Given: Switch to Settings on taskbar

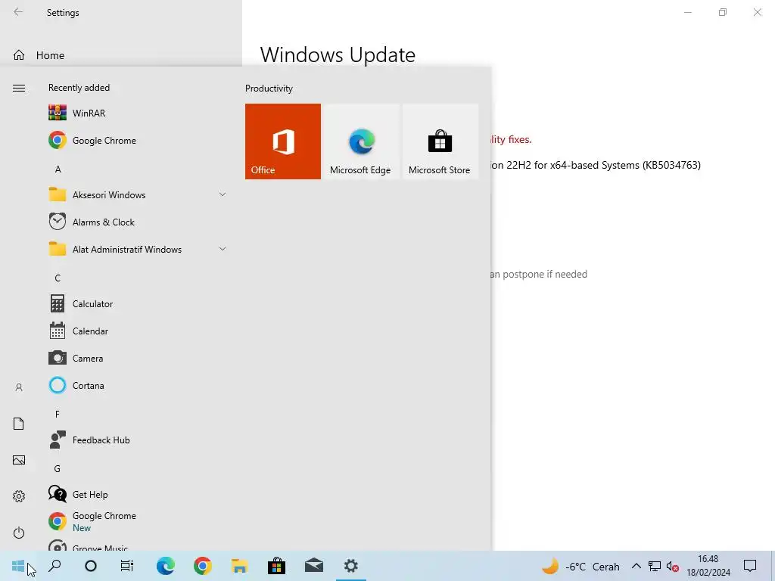Looking at the screenshot, I should [351, 566].
